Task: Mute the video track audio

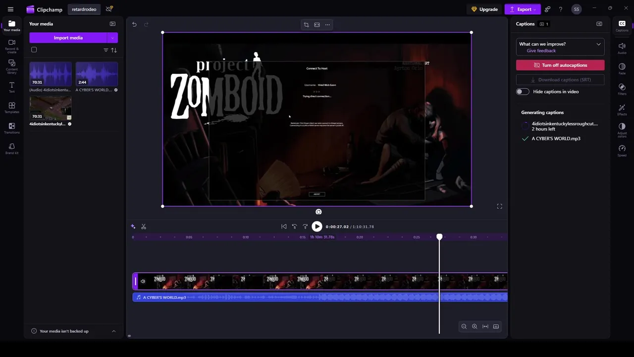Action: tap(143, 282)
